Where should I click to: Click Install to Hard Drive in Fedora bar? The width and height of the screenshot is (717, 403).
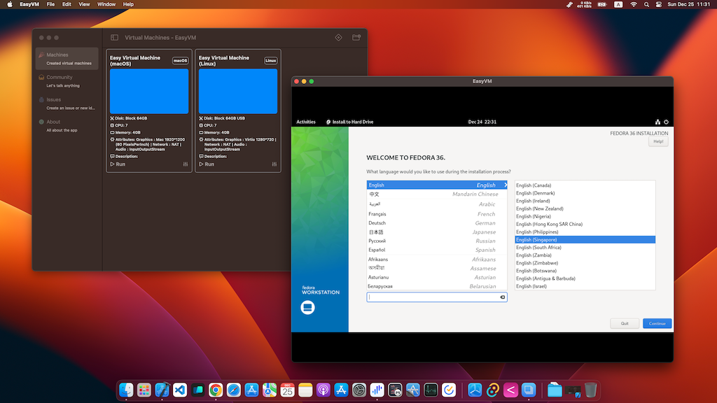350,122
